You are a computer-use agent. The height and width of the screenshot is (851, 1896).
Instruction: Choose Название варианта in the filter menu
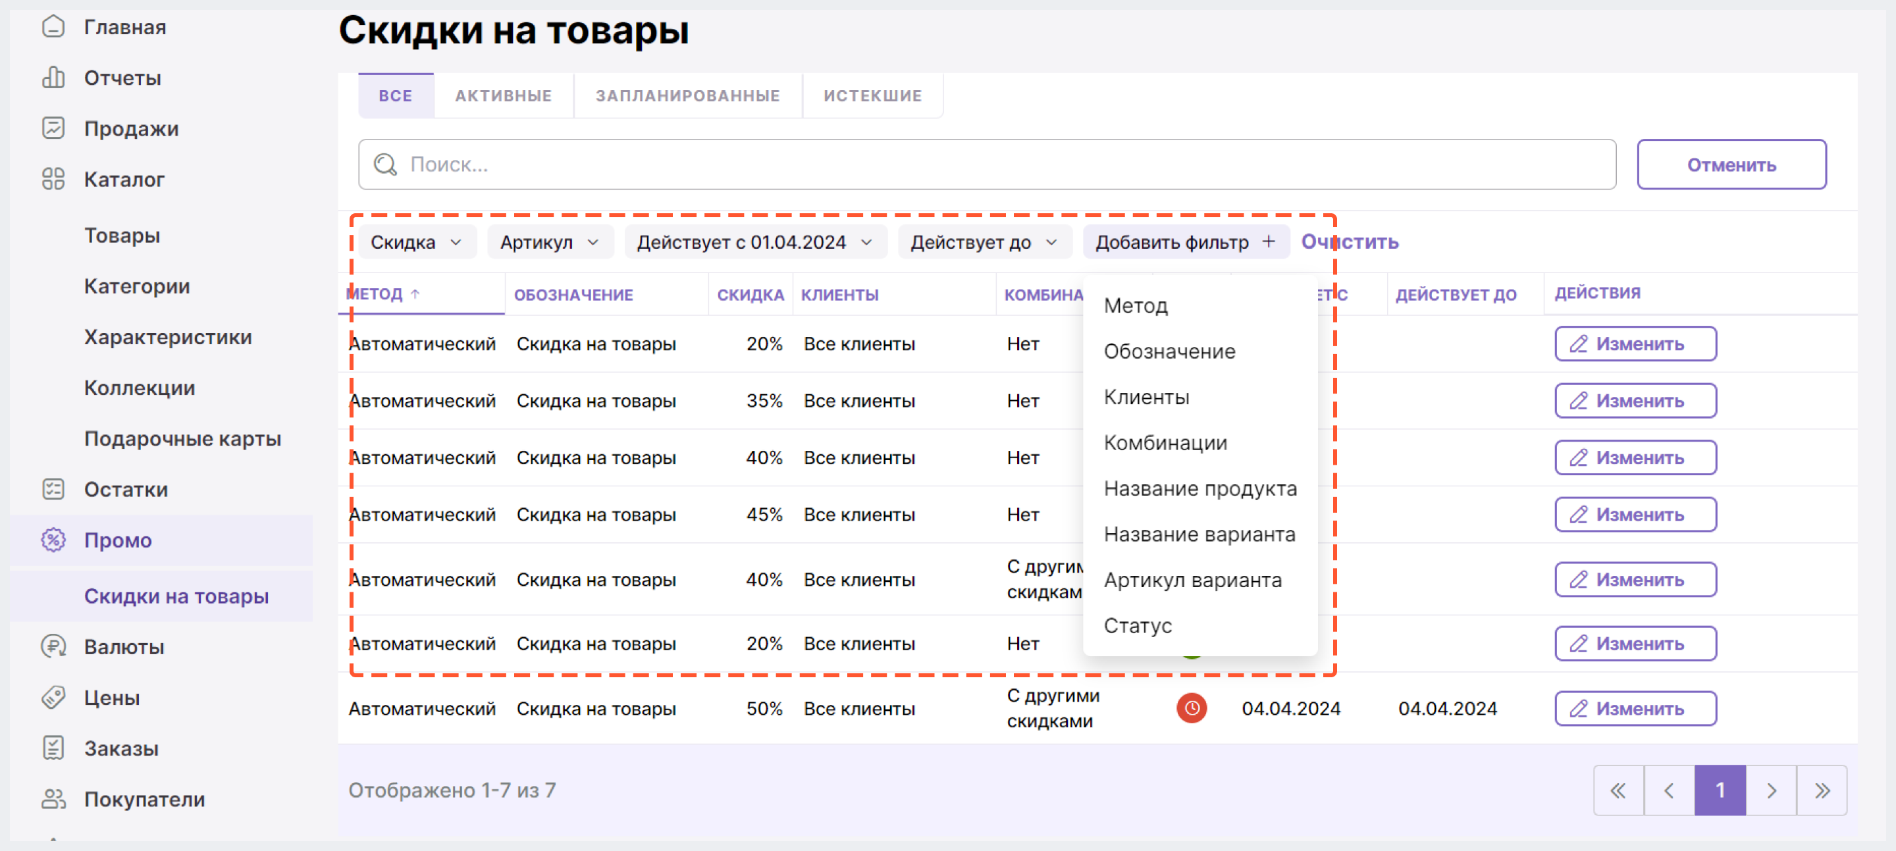click(x=1200, y=533)
